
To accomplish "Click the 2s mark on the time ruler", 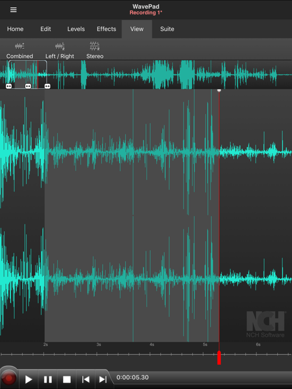I will point(46,344).
